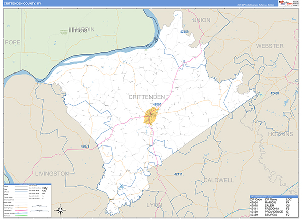Select the LYON county label
302x219 pixels.
155,205
